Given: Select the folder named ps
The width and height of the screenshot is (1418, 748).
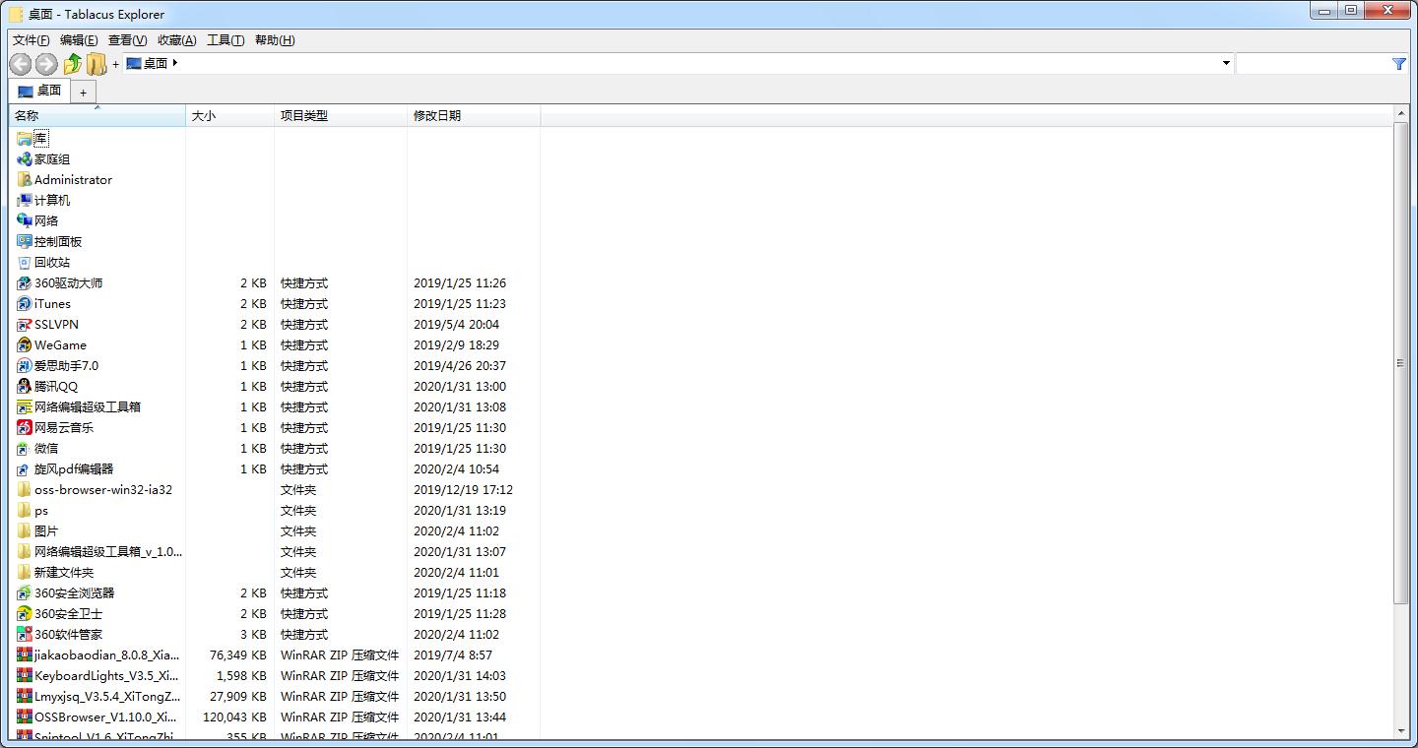Looking at the screenshot, I should [x=41, y=511].
